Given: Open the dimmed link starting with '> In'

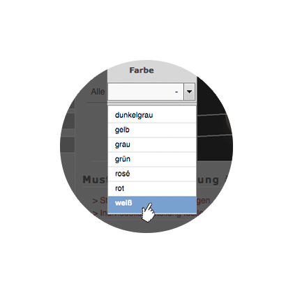Looking at the screenshot, I should pos(100,213).
